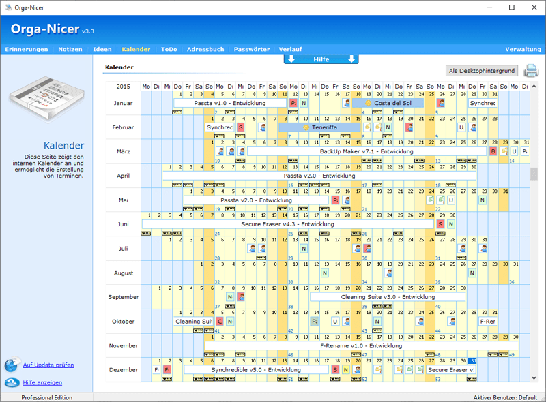The width and height of the screenshot is (546, 402).
Task: Click red P entry on 12 Januar
Action: coord(293,103)
